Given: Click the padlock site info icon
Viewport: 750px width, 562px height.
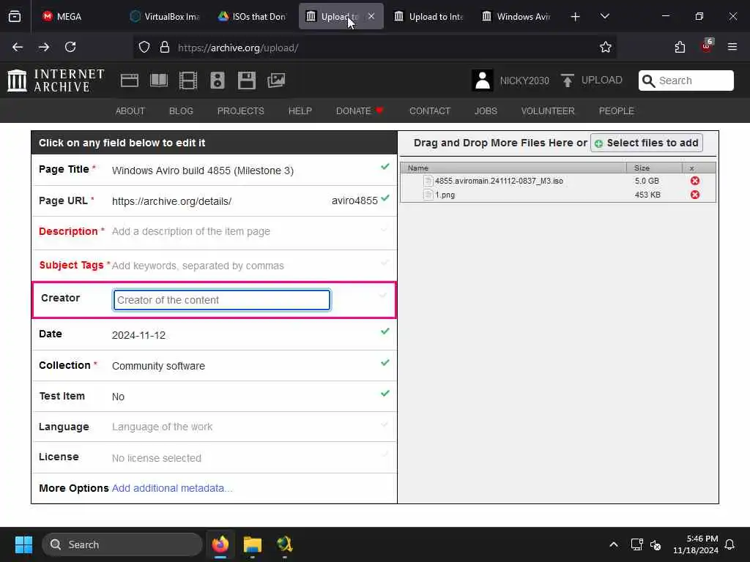Looking at the screenshot, I should (x=165, y=47).
